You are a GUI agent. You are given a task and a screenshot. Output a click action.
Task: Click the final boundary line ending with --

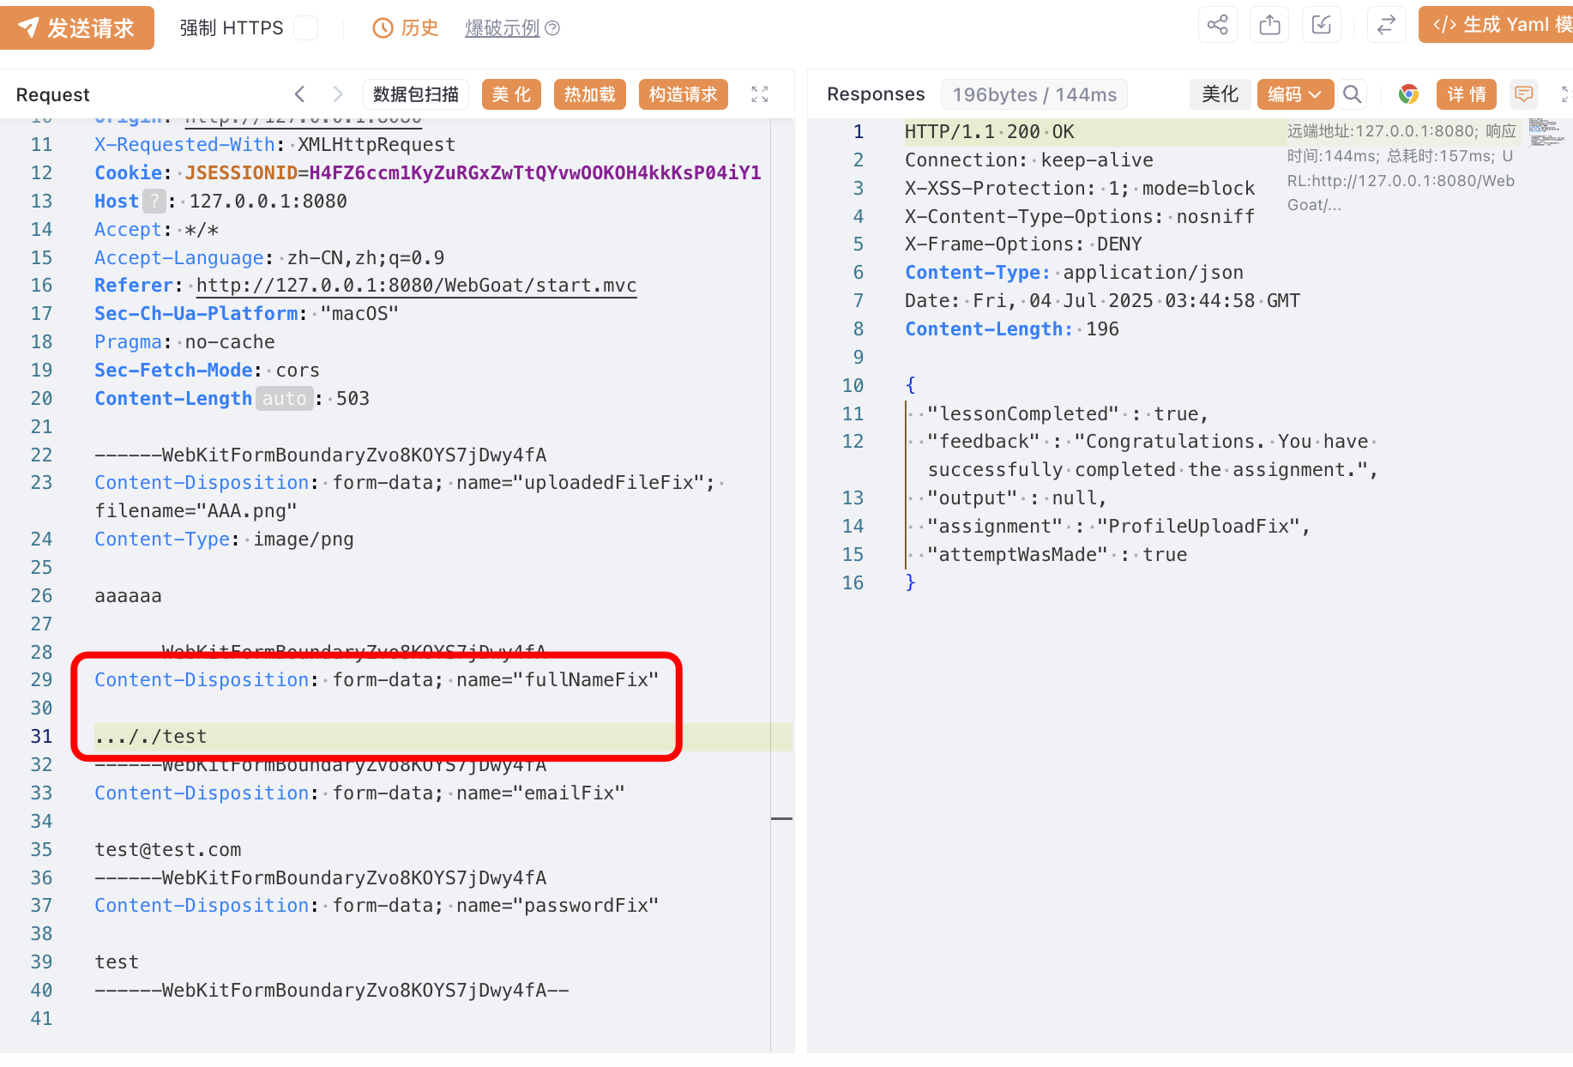(x=332, y=991)
